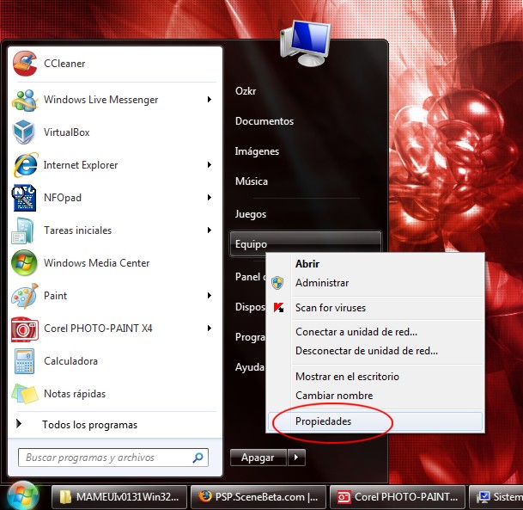This screenshot has height=510, width=523.
Task: Open Música link
Action: (252, 181)
